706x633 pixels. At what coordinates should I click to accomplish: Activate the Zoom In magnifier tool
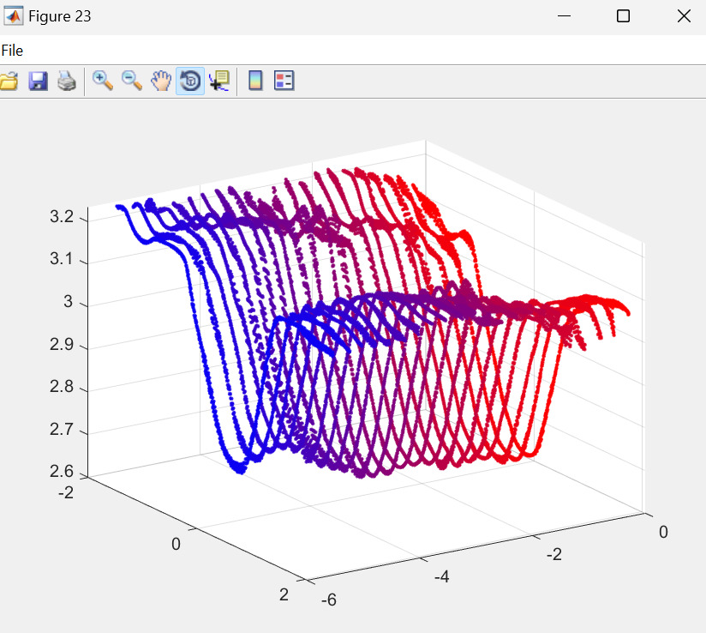coord(103,81)
